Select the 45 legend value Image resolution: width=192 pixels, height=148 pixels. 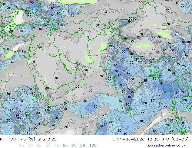39,146
